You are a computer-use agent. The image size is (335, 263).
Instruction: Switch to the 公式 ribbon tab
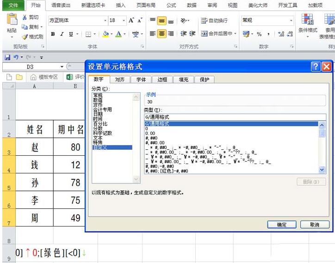tap(171, 5)
